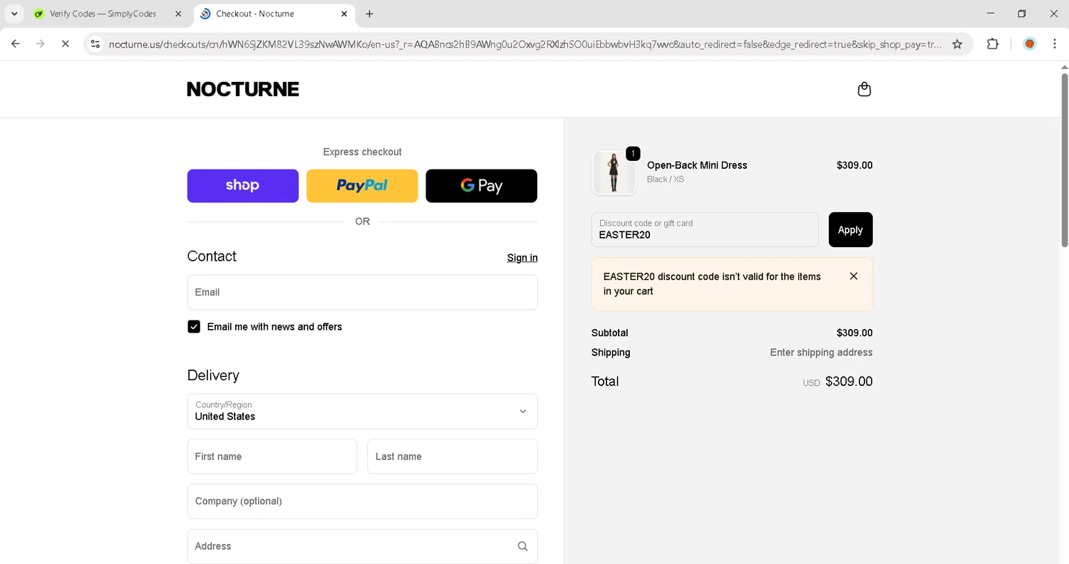Click the First name field
This screenshot has width=1069, height=564.
point(272,456)
